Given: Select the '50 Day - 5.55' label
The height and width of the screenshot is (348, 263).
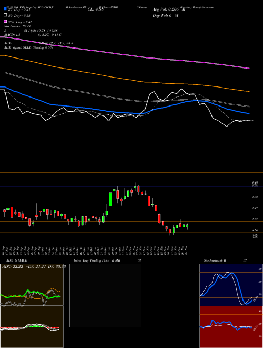Looking at the screenshot, I should tap(19, 16).
